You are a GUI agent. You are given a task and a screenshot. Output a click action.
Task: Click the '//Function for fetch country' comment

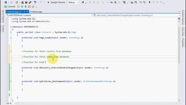click(46, 51)
